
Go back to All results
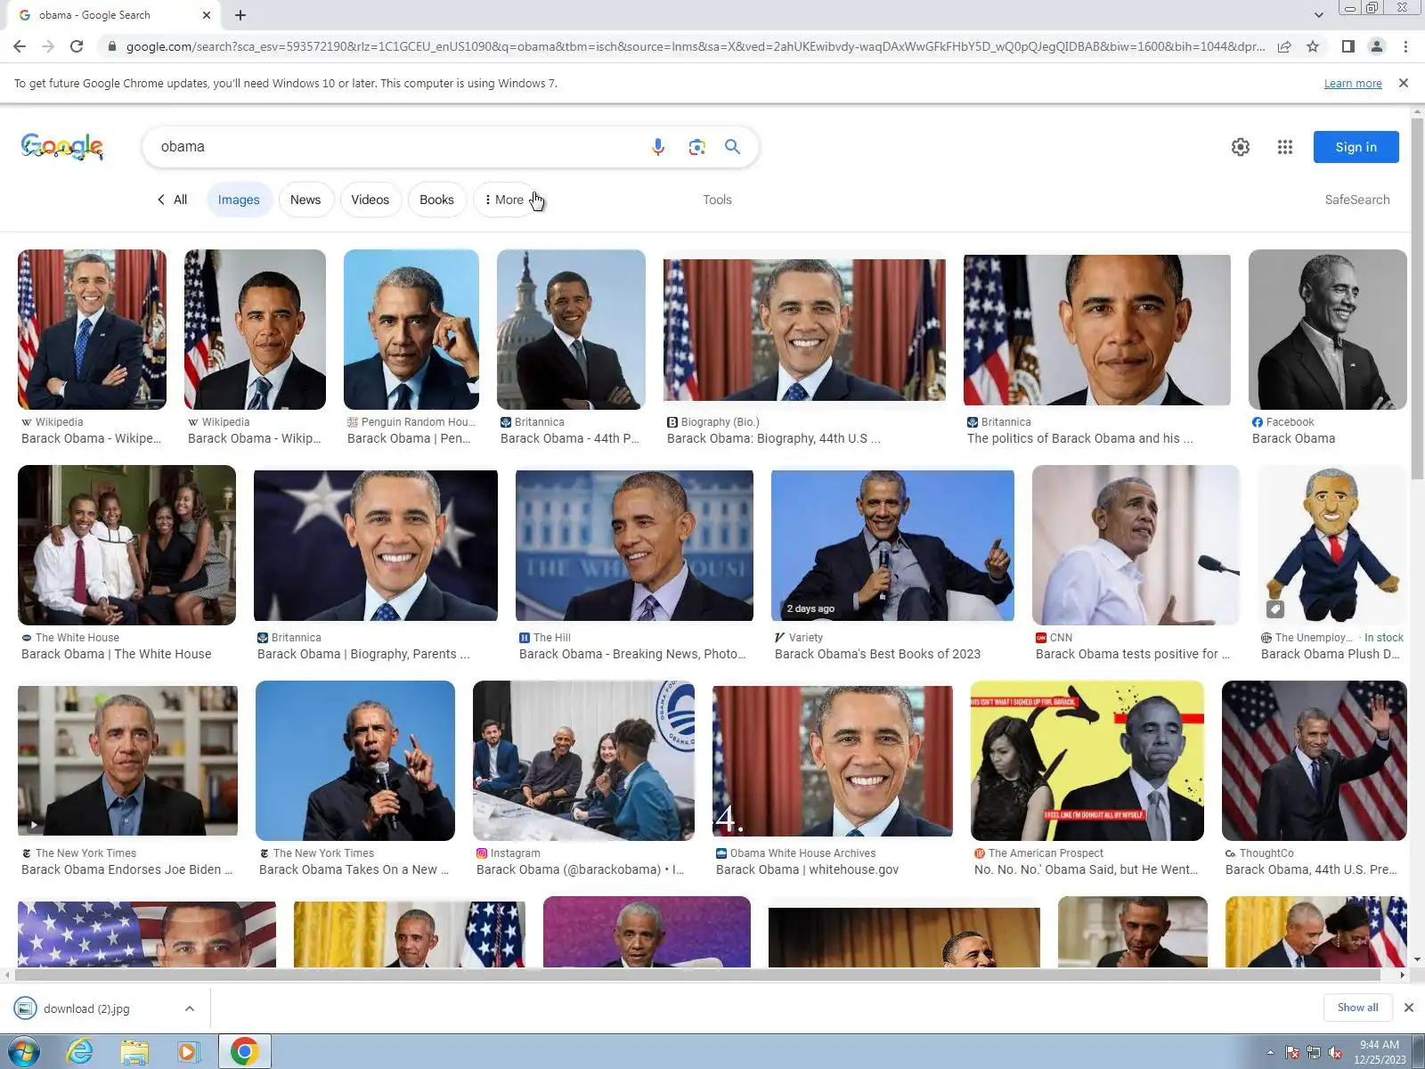pos(172,200)
